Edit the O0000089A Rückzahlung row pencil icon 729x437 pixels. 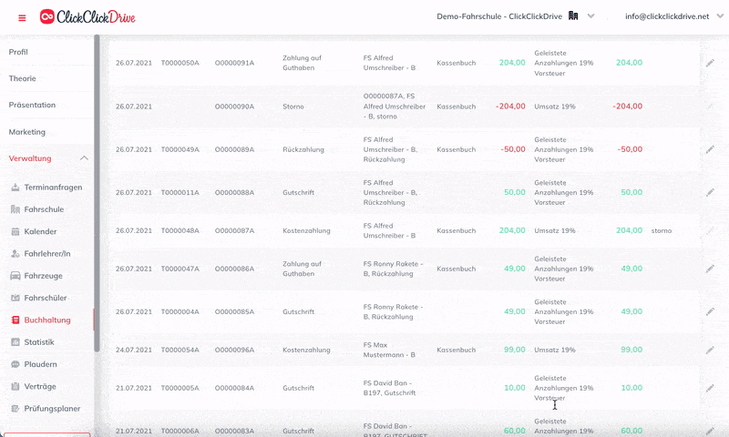tap(710, 149)
